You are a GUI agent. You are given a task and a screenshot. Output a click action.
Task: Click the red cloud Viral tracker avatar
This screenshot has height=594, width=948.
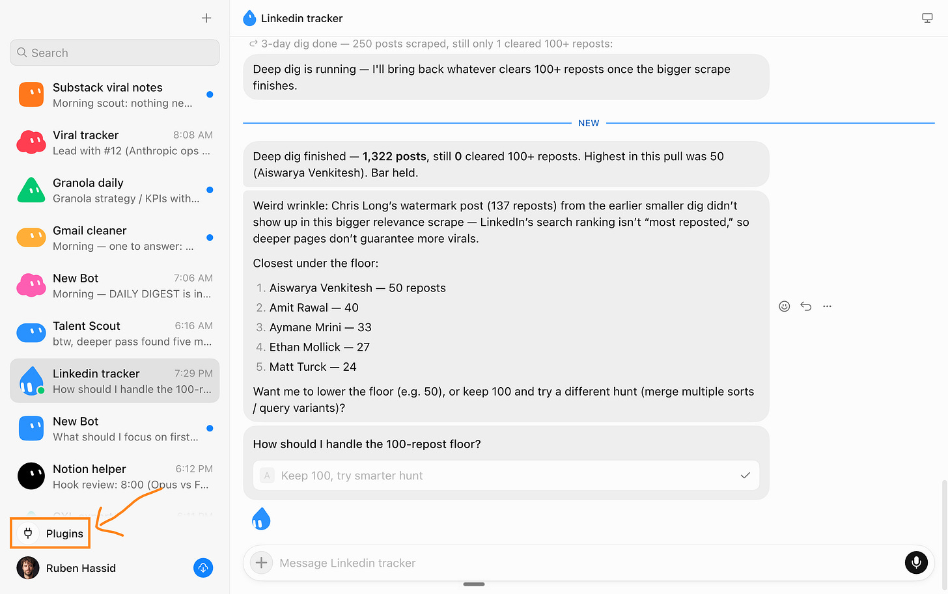tap(31, 142)
